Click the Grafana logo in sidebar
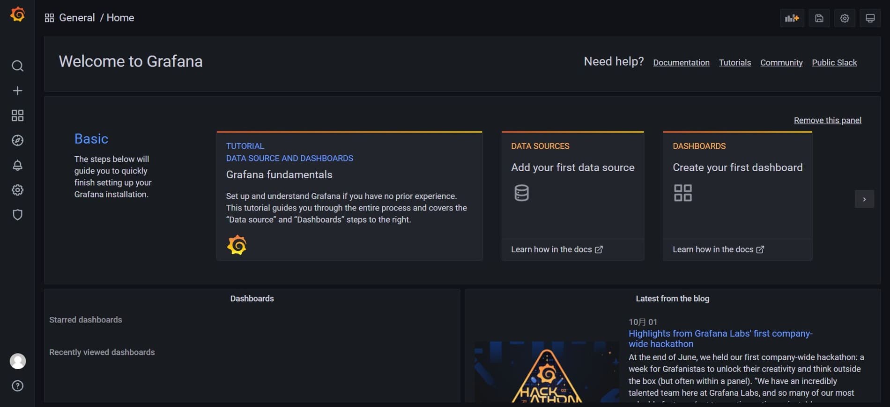This screenshot has height=407, width=890. [x=17, y=15]
